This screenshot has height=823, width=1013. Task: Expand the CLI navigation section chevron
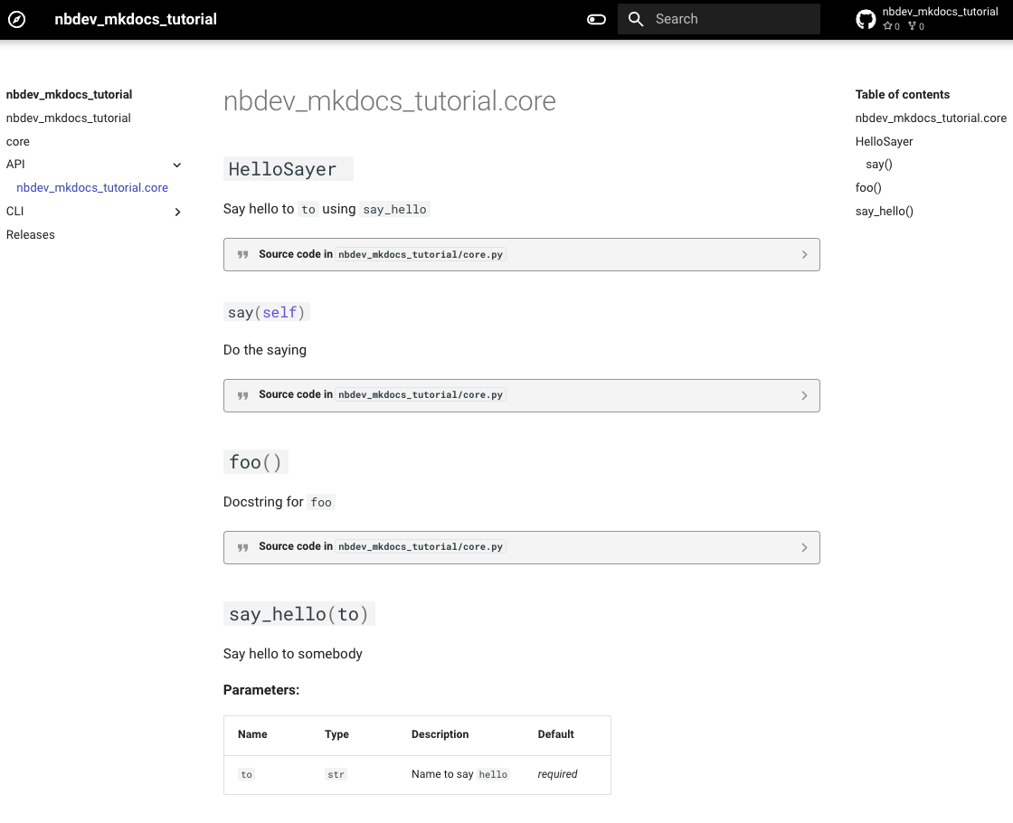point(177,212)
